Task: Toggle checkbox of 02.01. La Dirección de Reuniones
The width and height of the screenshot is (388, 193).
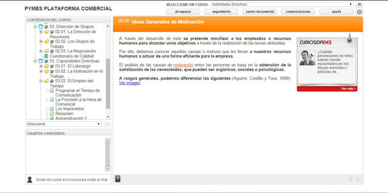Action: click(x=52, y=32)
